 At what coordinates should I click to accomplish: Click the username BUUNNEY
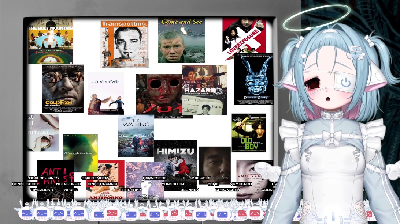[189, 190]
